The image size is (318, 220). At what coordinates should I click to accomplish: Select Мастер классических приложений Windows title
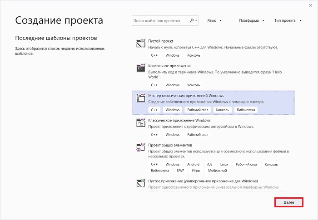[186, 95]
